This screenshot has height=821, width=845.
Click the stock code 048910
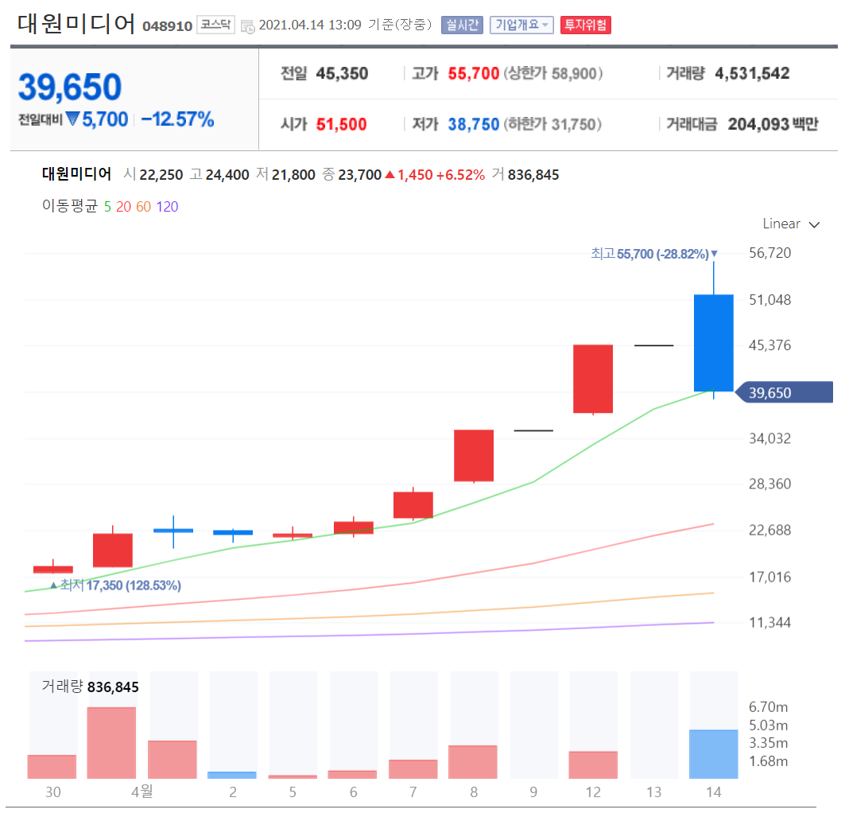click(x=167, y=26)
